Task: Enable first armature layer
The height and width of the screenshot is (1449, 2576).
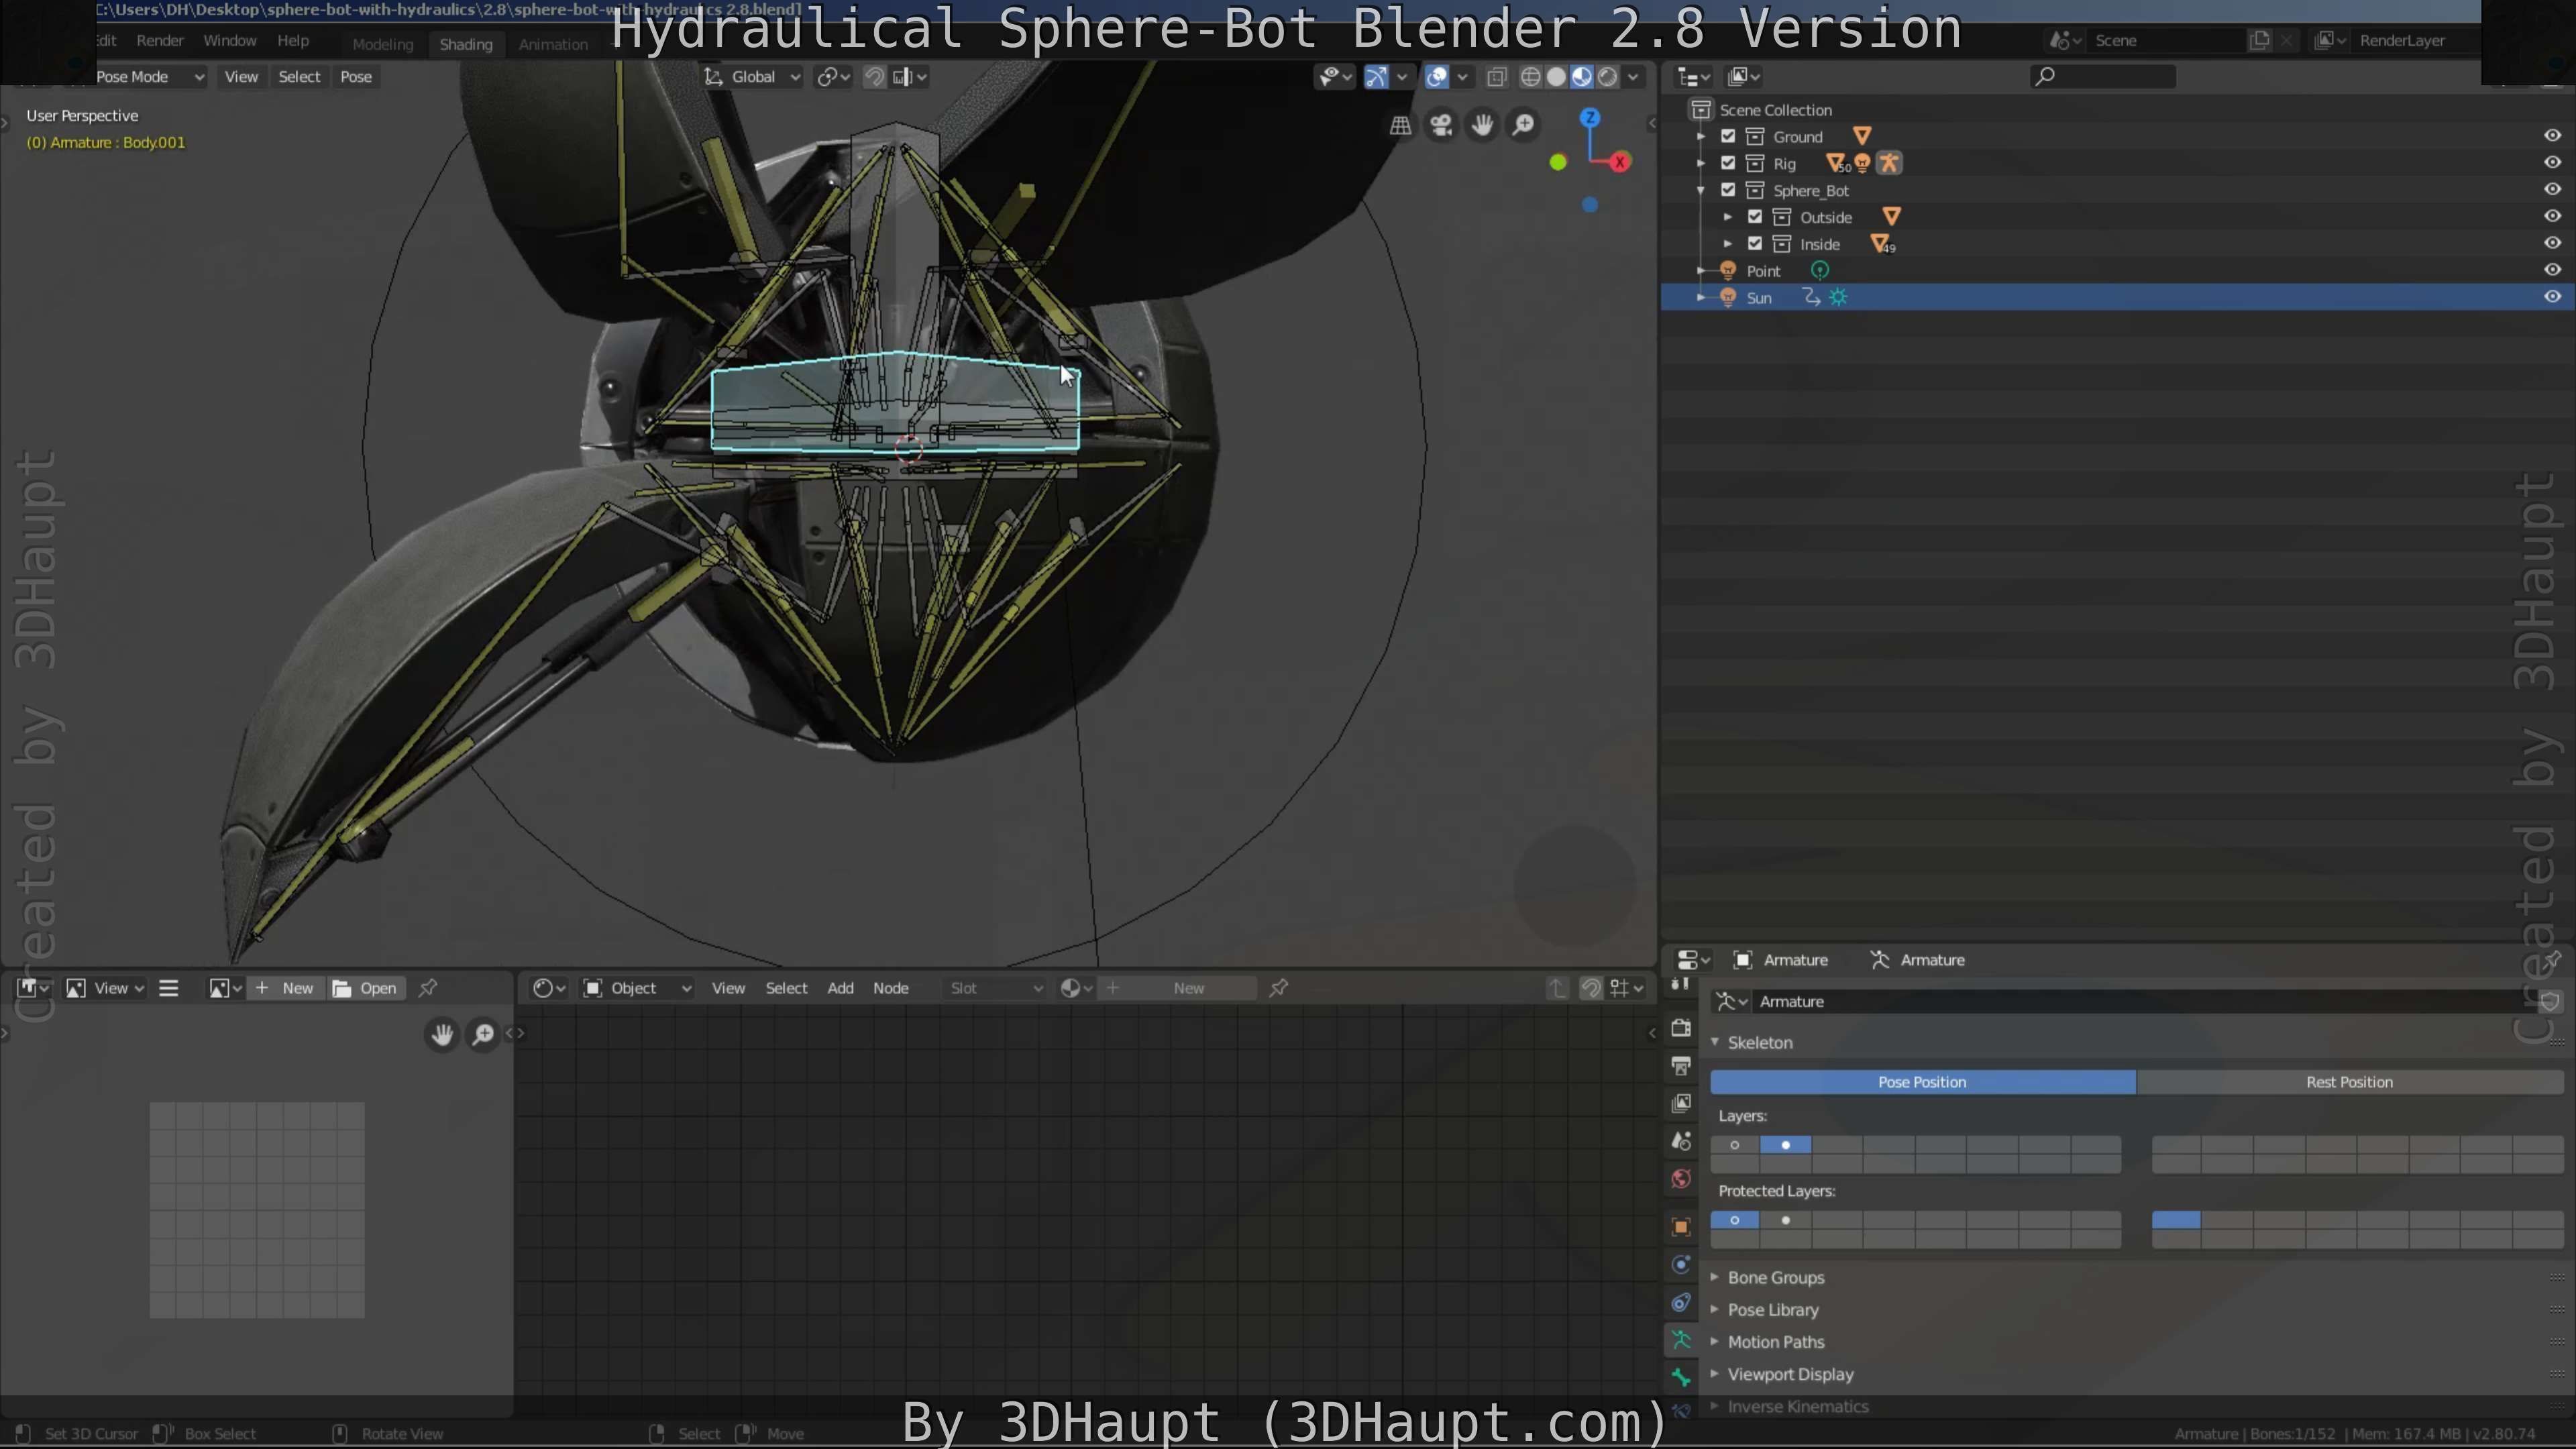Action: [1735, 1145]
